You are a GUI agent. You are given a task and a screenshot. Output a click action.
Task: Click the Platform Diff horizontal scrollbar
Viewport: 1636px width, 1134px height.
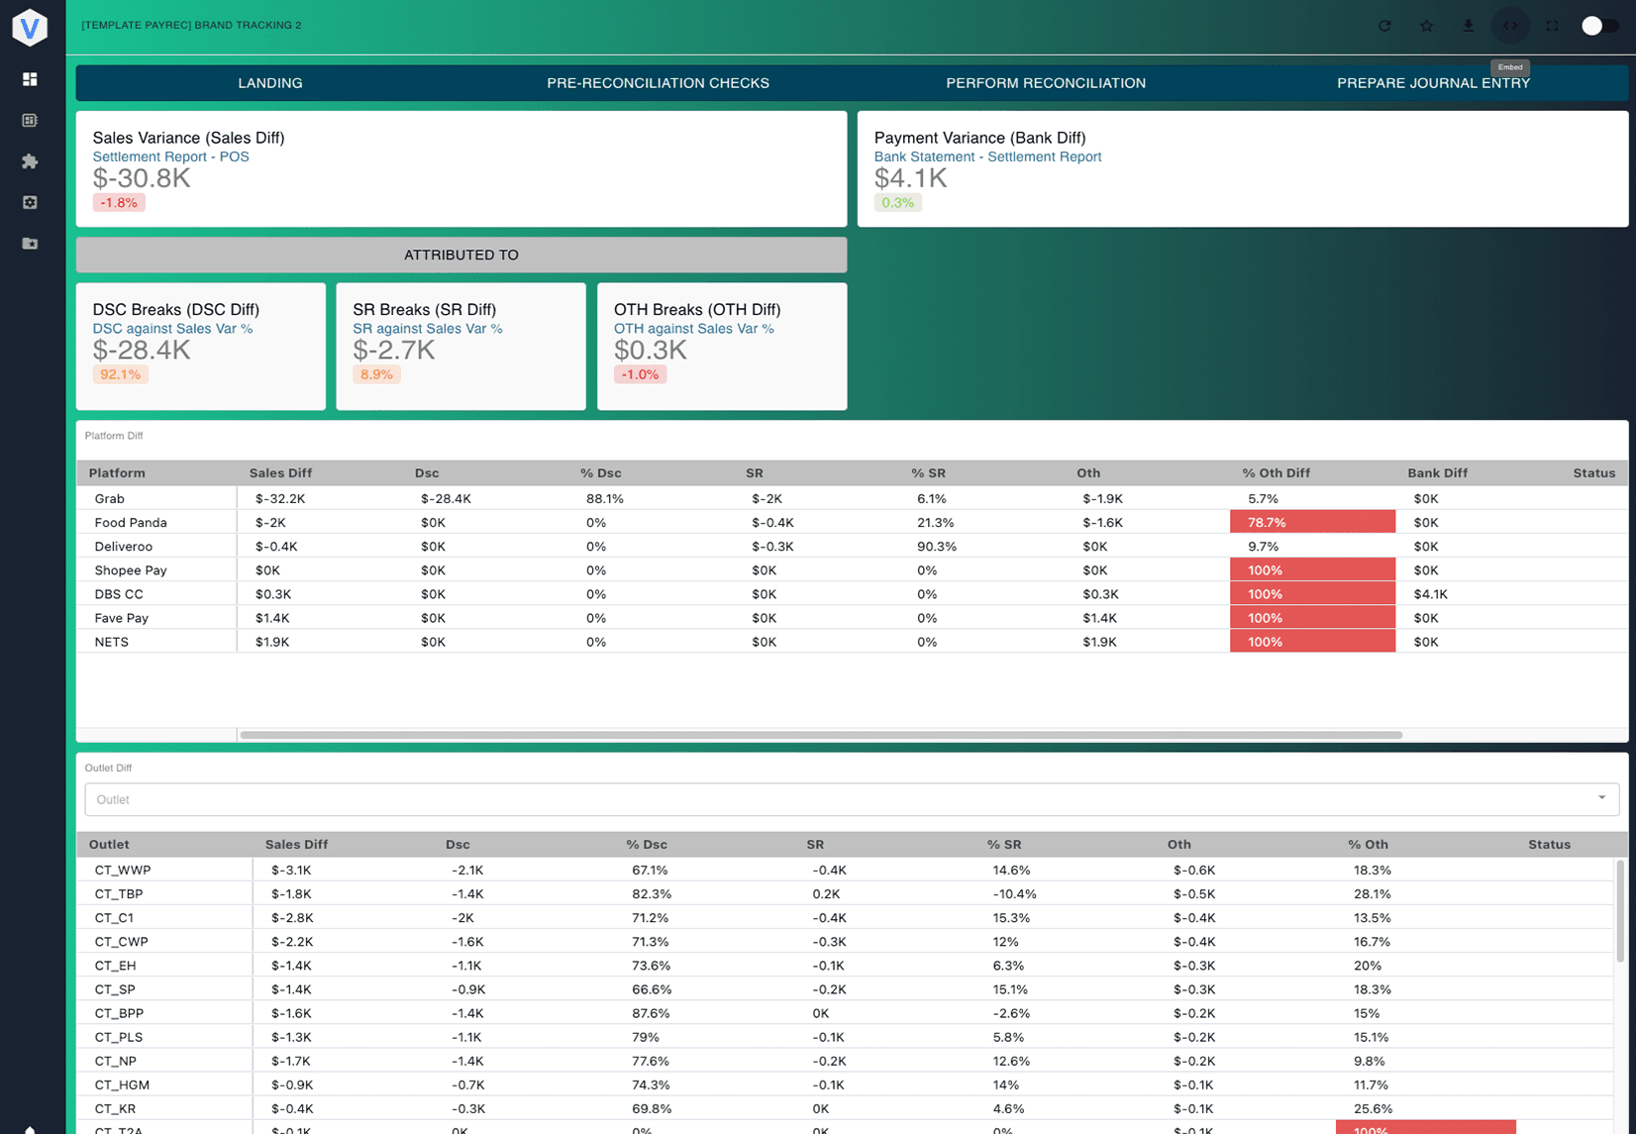click(821, 735)
